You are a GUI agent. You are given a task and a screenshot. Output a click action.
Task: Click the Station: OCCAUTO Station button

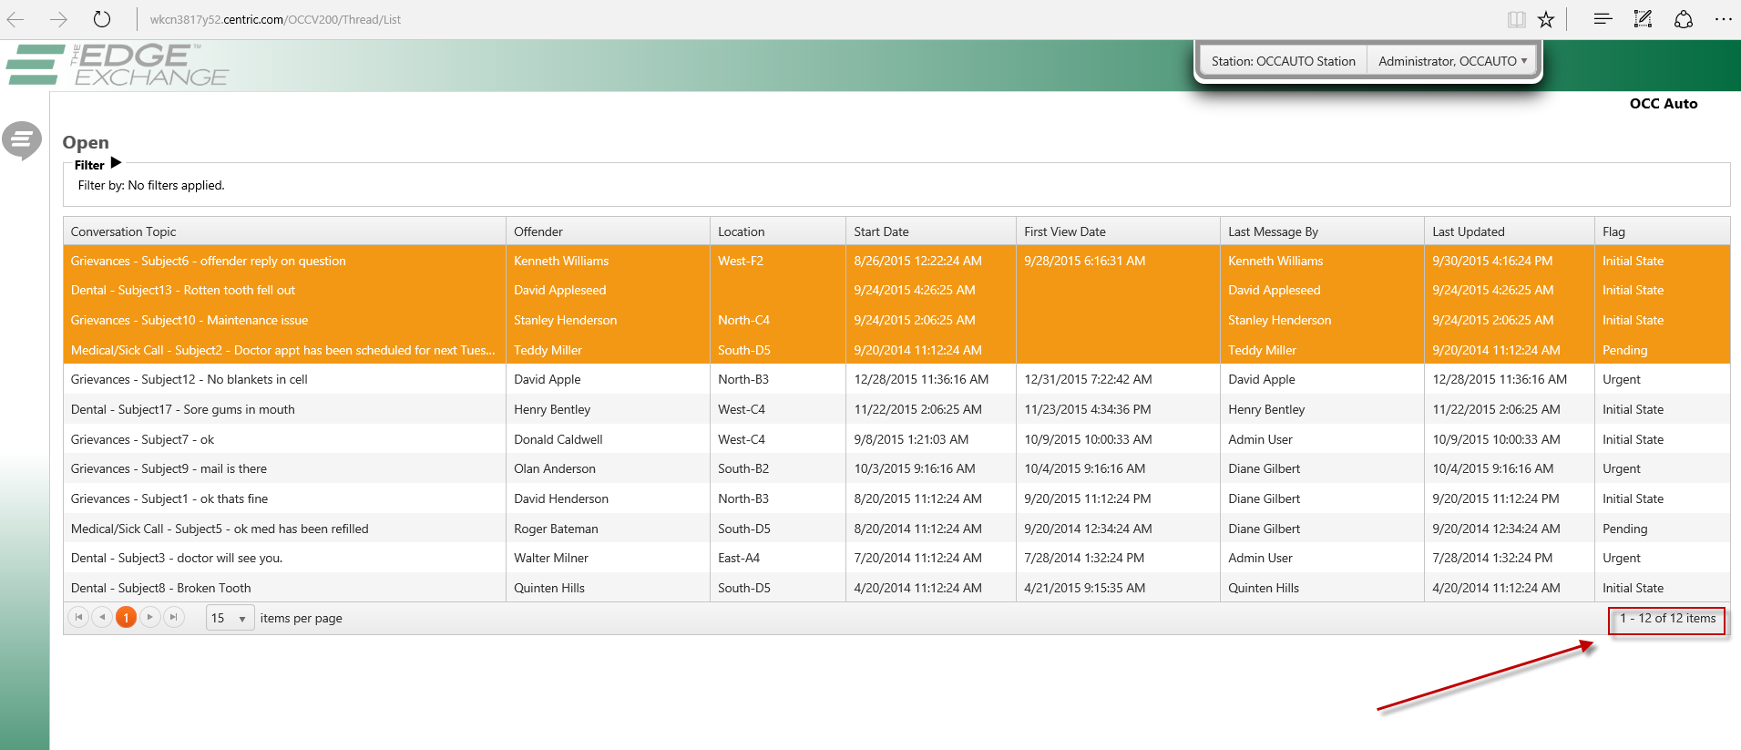tap(1283, 61)
